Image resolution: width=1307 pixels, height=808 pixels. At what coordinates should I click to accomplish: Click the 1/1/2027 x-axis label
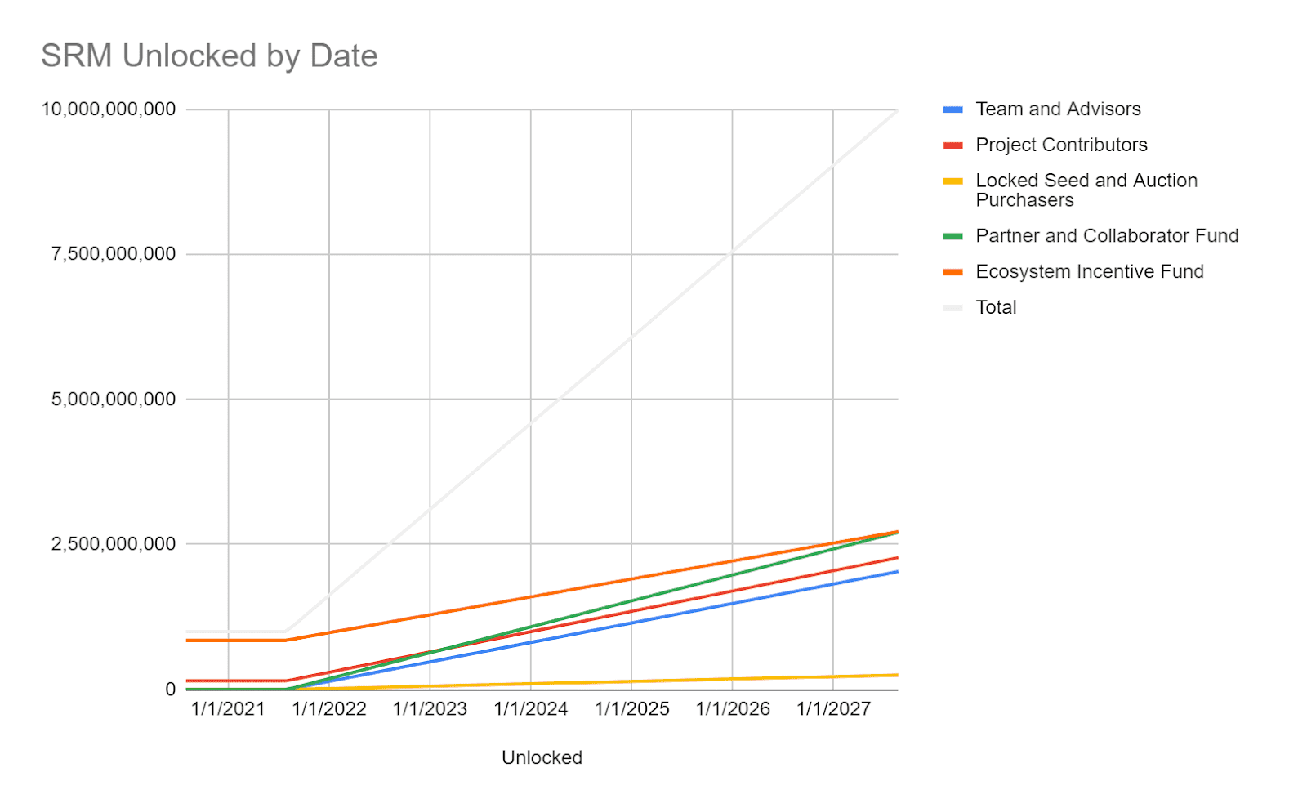[833, 708]
